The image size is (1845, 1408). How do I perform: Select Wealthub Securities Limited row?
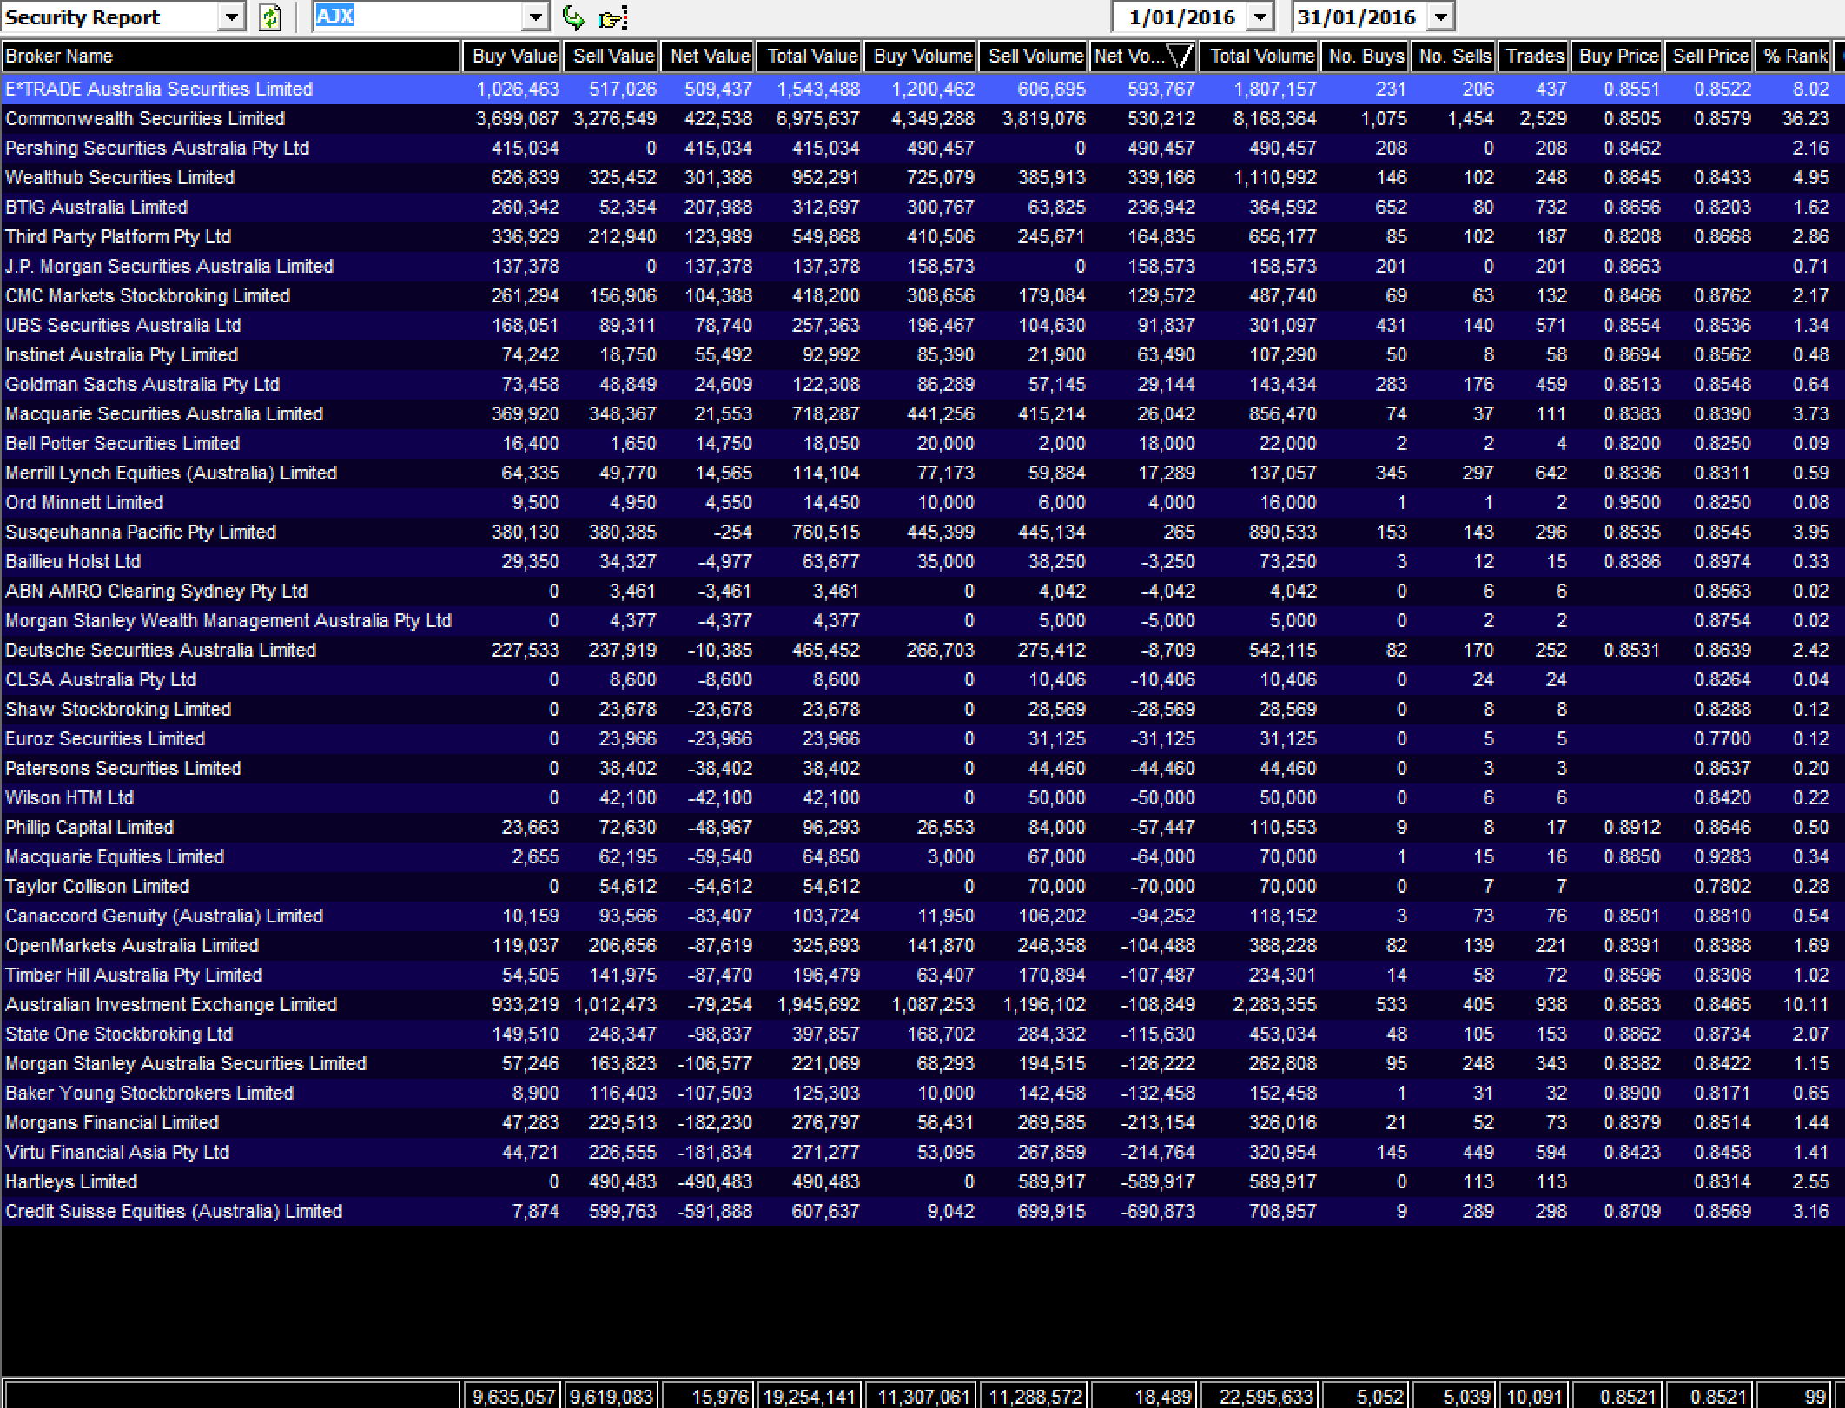pyautogui.click(x=922, y=177)
